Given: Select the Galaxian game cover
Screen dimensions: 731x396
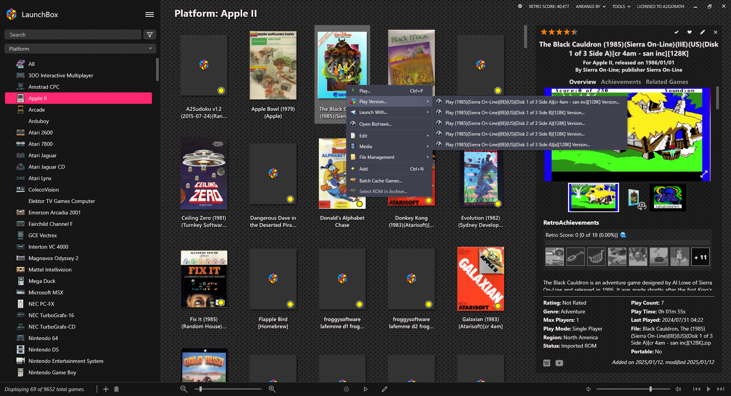Looking at the screenshot, I should (480, 279).
